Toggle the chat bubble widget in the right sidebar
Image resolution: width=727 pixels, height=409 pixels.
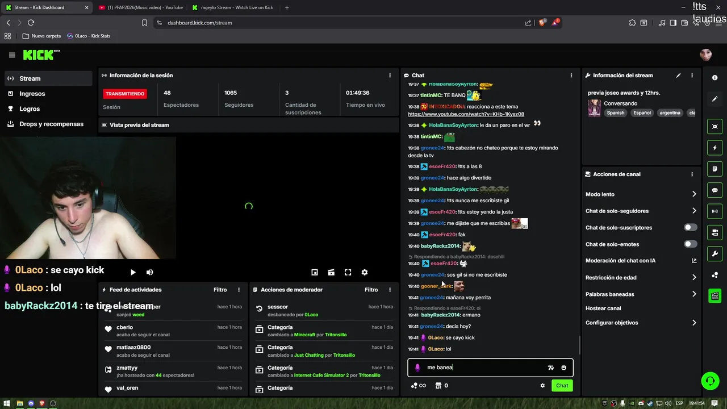point(715,190)
